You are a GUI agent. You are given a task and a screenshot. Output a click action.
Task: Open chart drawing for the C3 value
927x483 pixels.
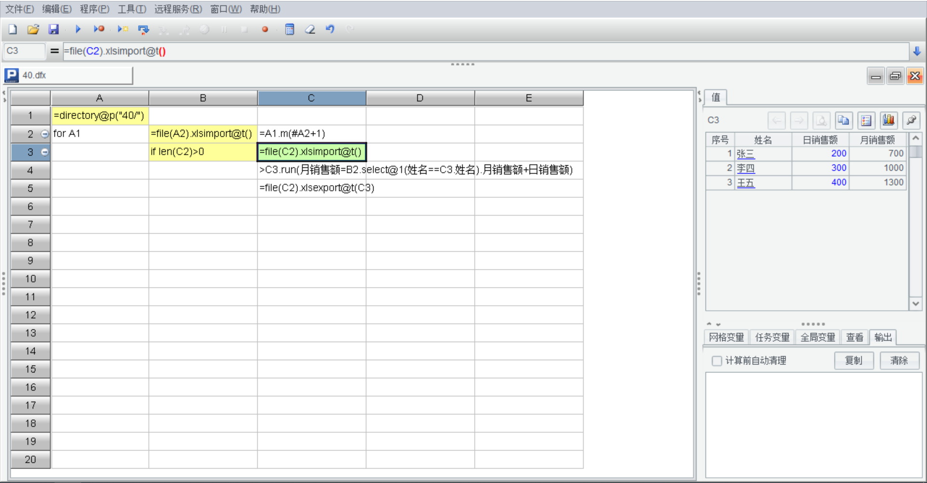tap(889, 121)
